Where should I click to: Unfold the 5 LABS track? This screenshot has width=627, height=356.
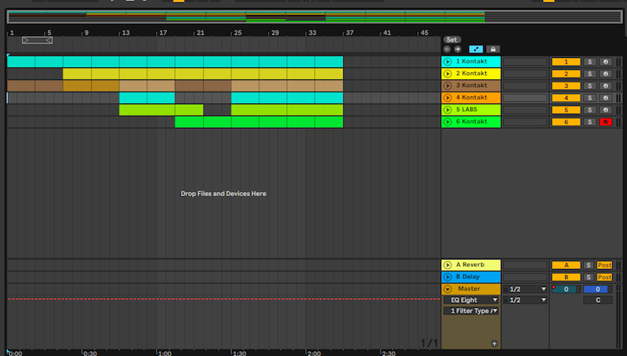[x=448, y=110]
